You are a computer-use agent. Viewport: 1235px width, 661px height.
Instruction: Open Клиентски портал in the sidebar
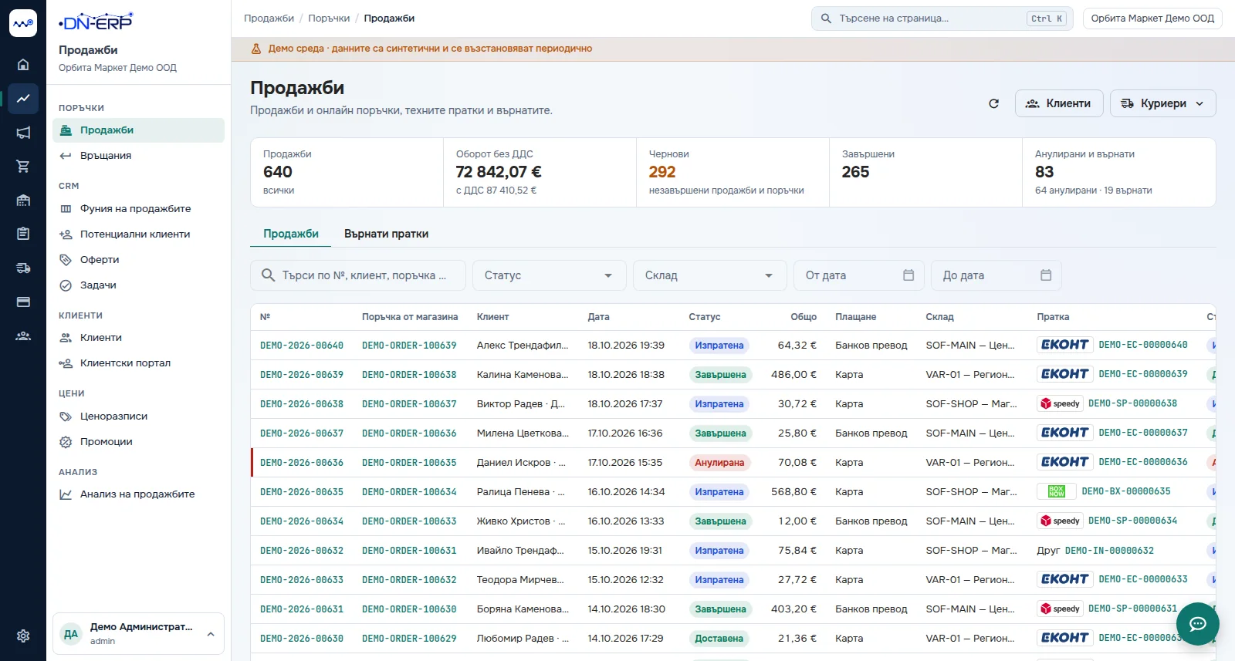pyautogui.click(x=139, y=363)
